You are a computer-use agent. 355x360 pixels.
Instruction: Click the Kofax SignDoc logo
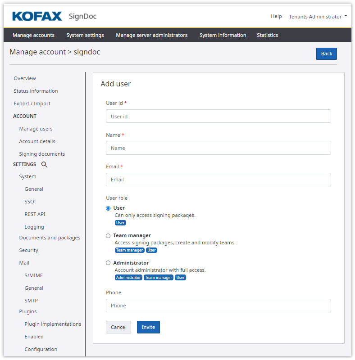click(54, 17)
